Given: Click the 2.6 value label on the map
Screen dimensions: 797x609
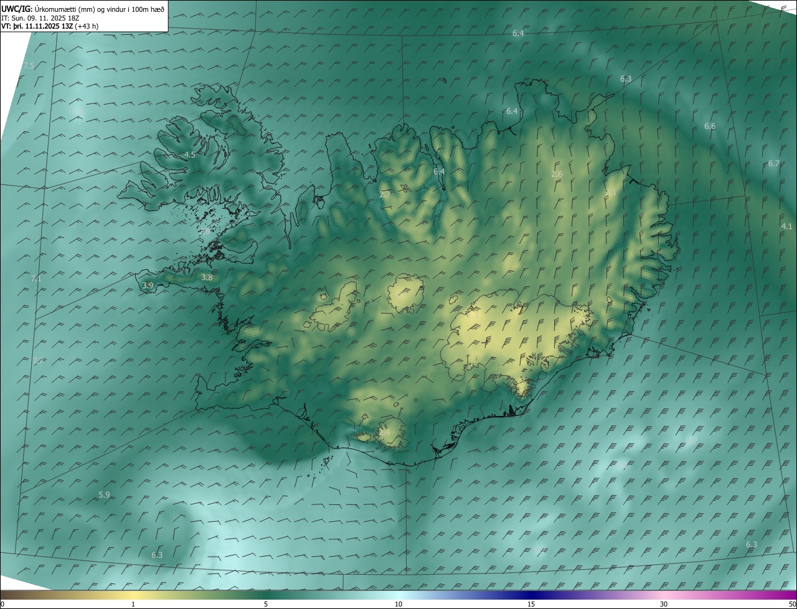Looking at the screenshot, I should [557, 174].
